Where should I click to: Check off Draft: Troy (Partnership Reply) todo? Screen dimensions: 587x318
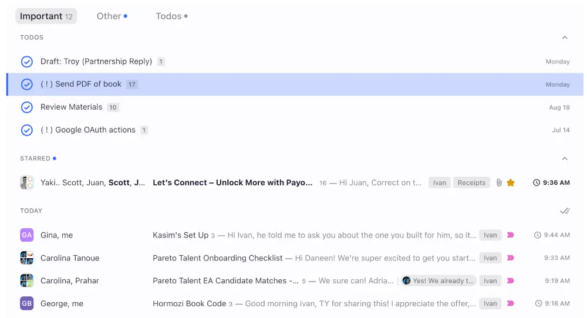point(26,62)
